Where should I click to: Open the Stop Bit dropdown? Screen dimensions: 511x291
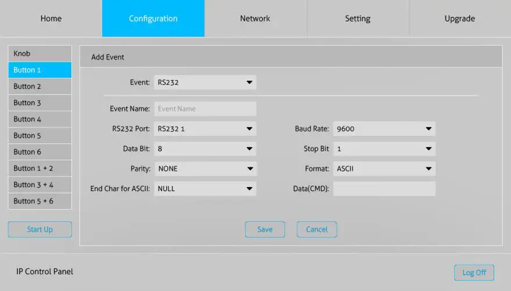pyautogui.click(x=384, y=149)
